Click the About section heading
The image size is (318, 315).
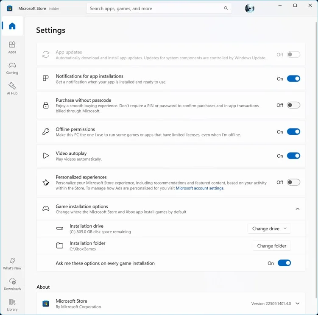pos(43,287)
